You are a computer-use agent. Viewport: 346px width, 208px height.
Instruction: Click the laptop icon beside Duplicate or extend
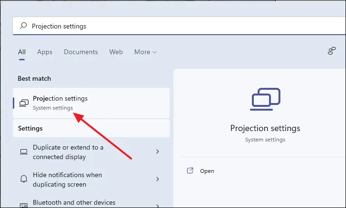24,152
